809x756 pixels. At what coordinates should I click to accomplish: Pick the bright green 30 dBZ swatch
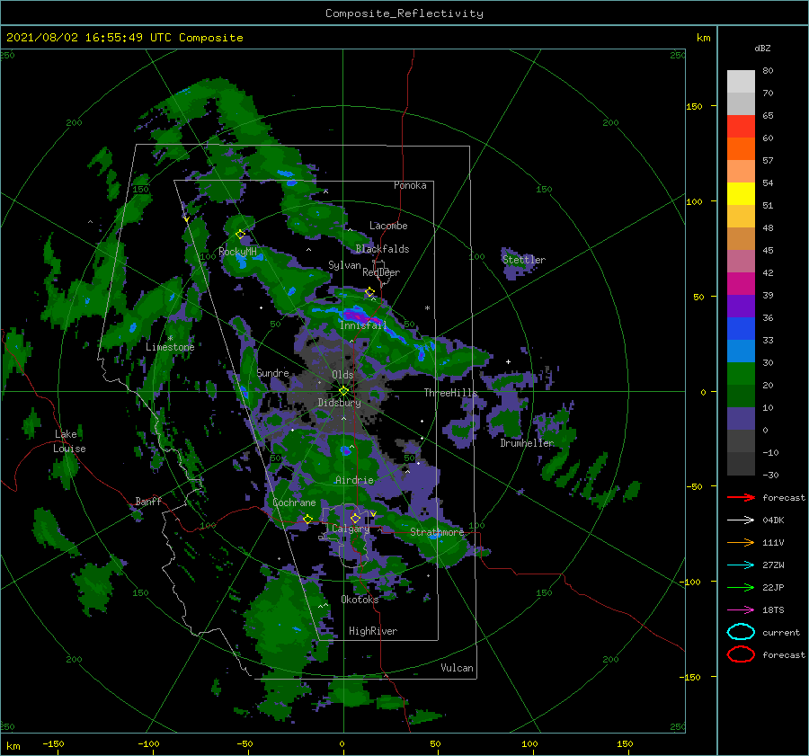[741, 373]
